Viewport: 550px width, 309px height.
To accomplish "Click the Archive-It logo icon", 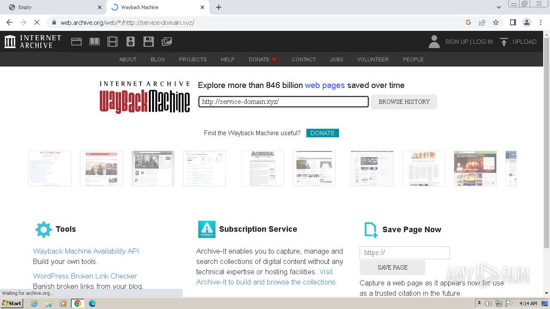I will 207,229.
